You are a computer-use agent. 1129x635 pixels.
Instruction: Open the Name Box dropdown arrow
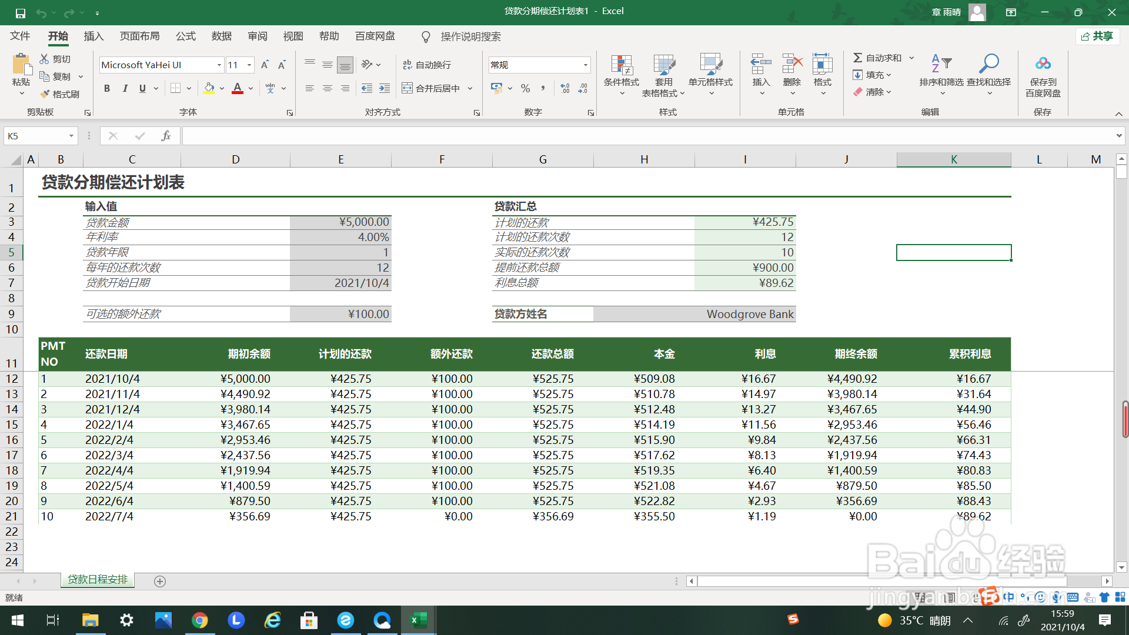(x=71, y=136)
